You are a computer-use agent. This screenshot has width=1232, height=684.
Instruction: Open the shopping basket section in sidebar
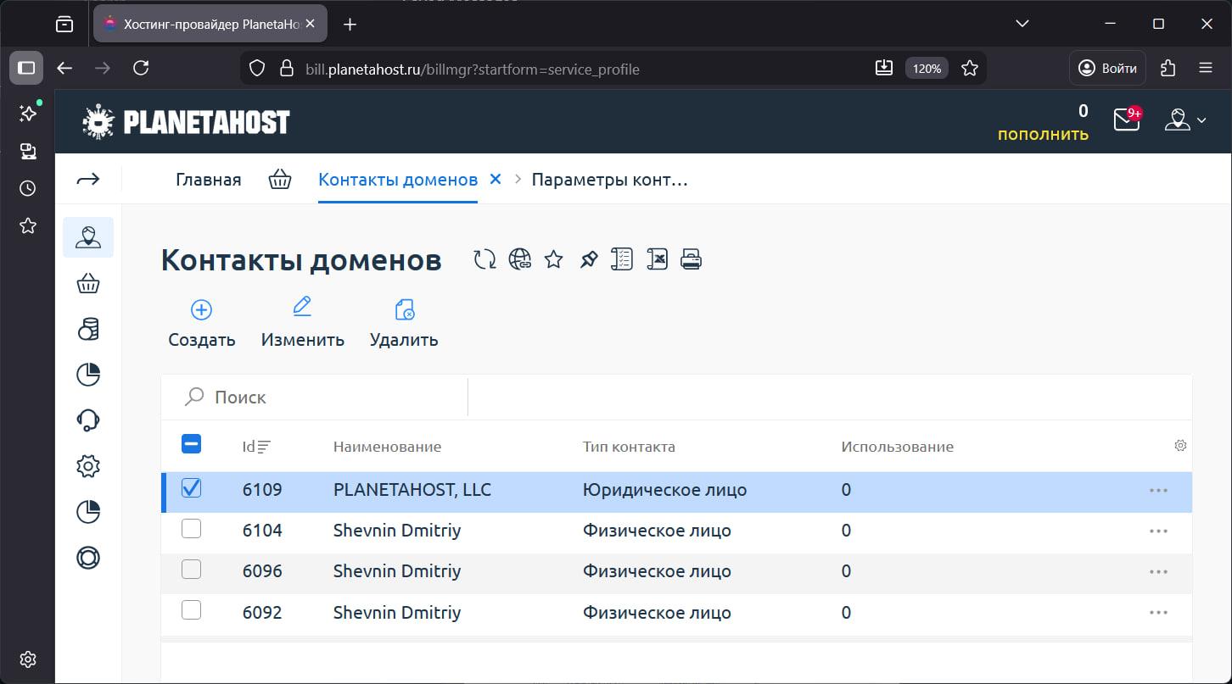[x=87, y=282]
